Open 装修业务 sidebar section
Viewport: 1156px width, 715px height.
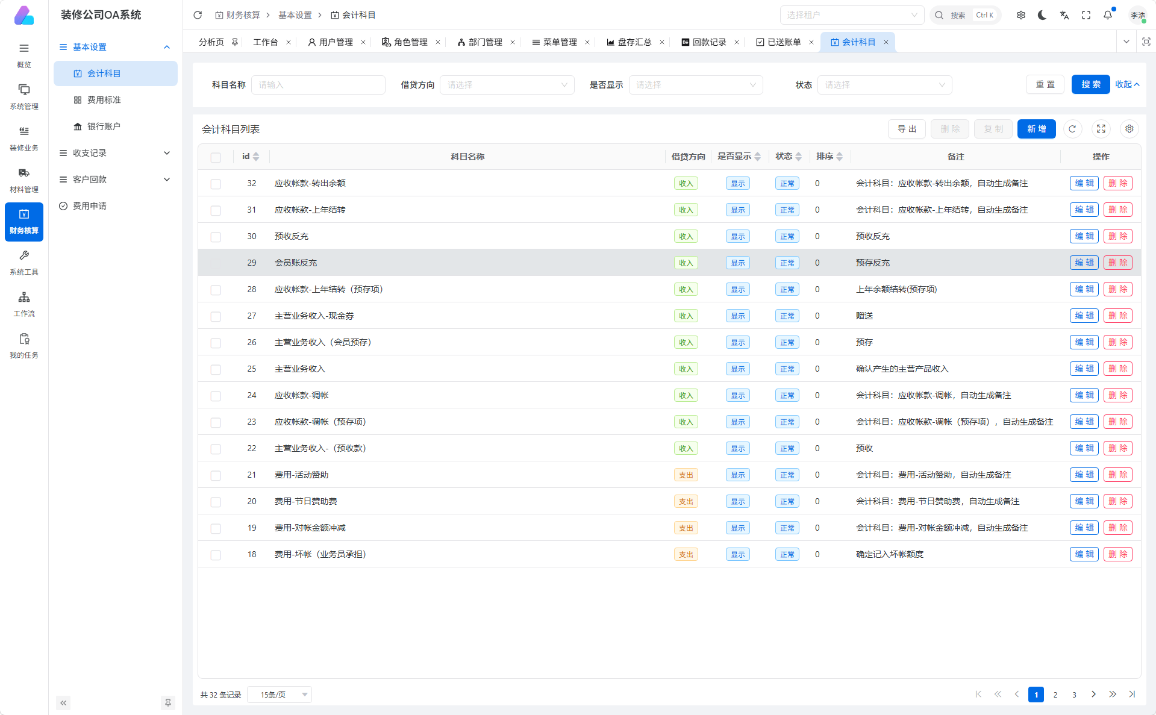coord(24,139)
